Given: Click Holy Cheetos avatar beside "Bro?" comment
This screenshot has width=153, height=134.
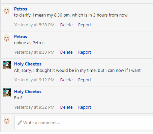Looking at the screenshot, I should pyautogui.click(x=7, y=92).
